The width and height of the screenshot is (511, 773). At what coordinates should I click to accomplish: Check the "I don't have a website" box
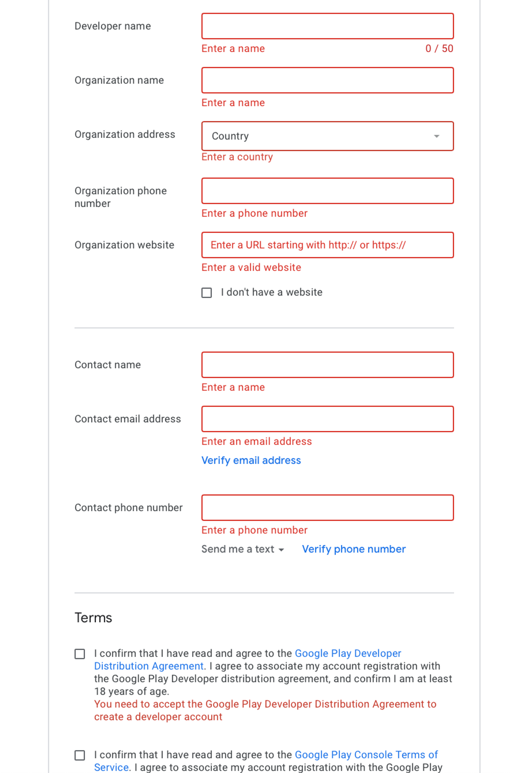point(207,293)
